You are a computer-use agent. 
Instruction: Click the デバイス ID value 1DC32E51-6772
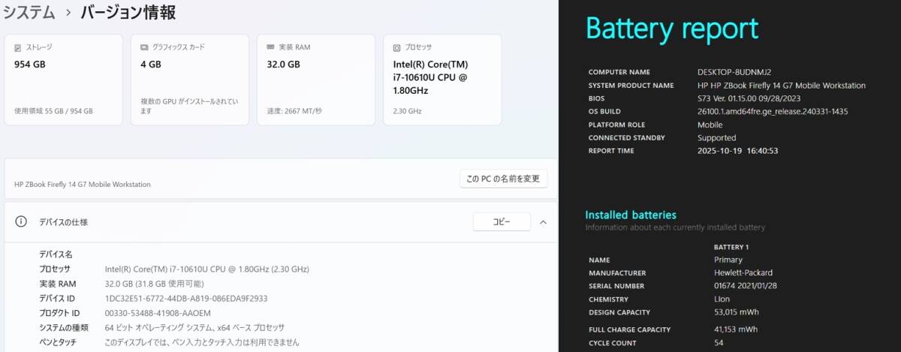186,298
